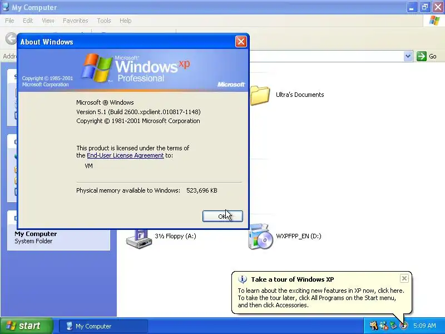
Task: Click OK in the About Windows dialog
Action: (222, 217)
